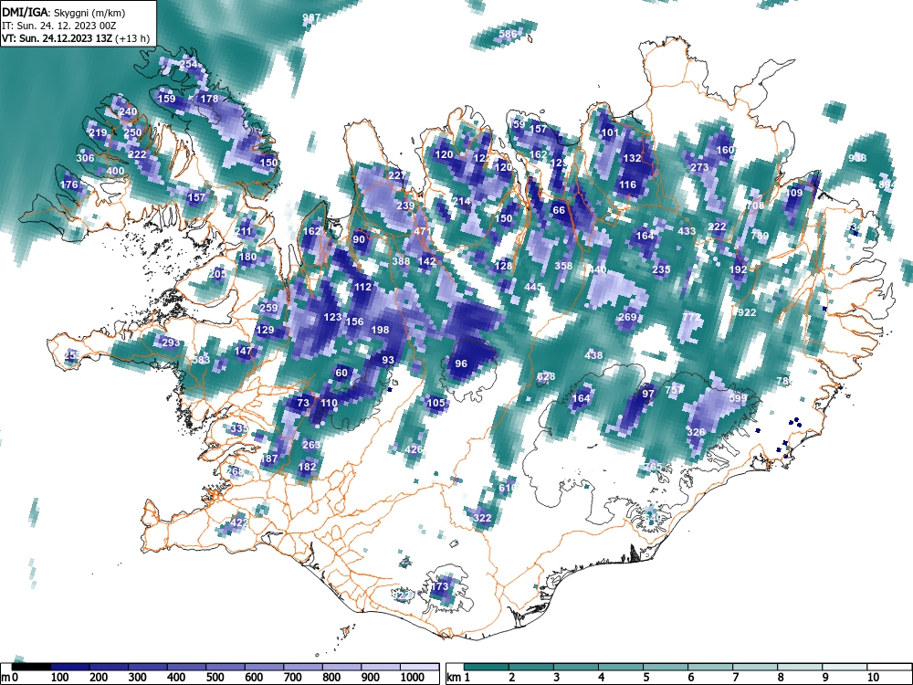Click the black swatch between m 0 and 100
The image size is (913, 685).
31,666
